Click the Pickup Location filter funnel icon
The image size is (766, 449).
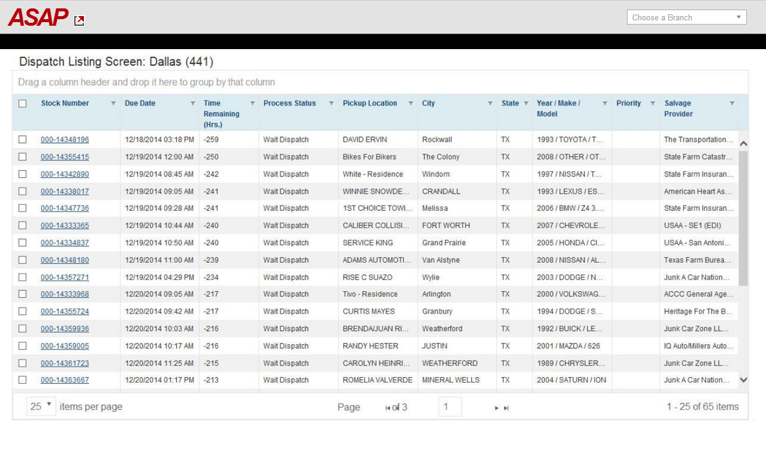pyautogui.click(x=411, y=104)
